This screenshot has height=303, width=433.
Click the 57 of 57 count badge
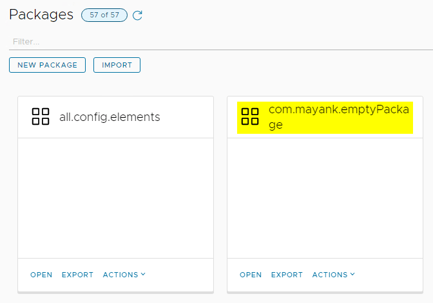(104, 15)
